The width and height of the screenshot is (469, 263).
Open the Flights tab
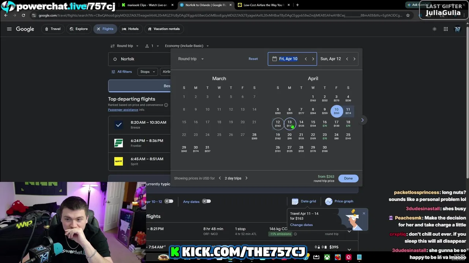coord(105,29)
